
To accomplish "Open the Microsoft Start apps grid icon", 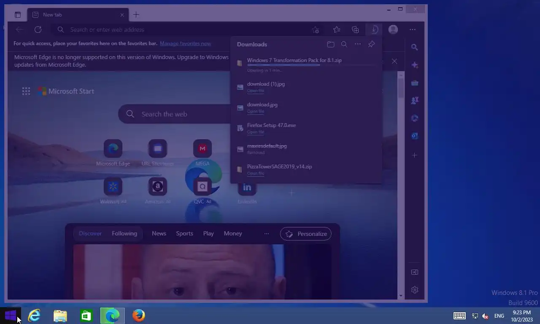I will click(x=26, y=91).
